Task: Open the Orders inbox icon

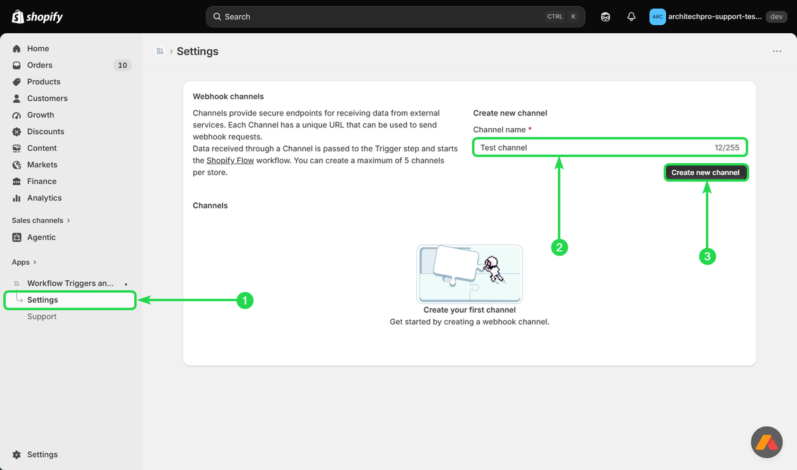Action: click(17, 65)
